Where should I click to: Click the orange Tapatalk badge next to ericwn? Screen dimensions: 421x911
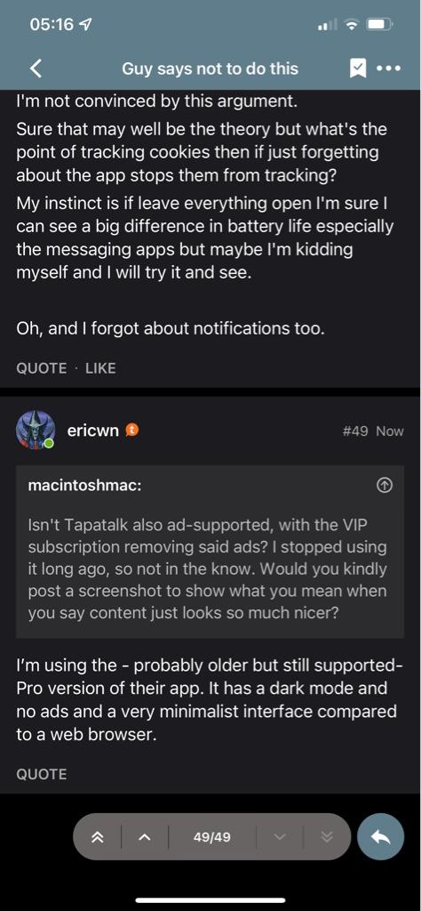click(133, 430)
